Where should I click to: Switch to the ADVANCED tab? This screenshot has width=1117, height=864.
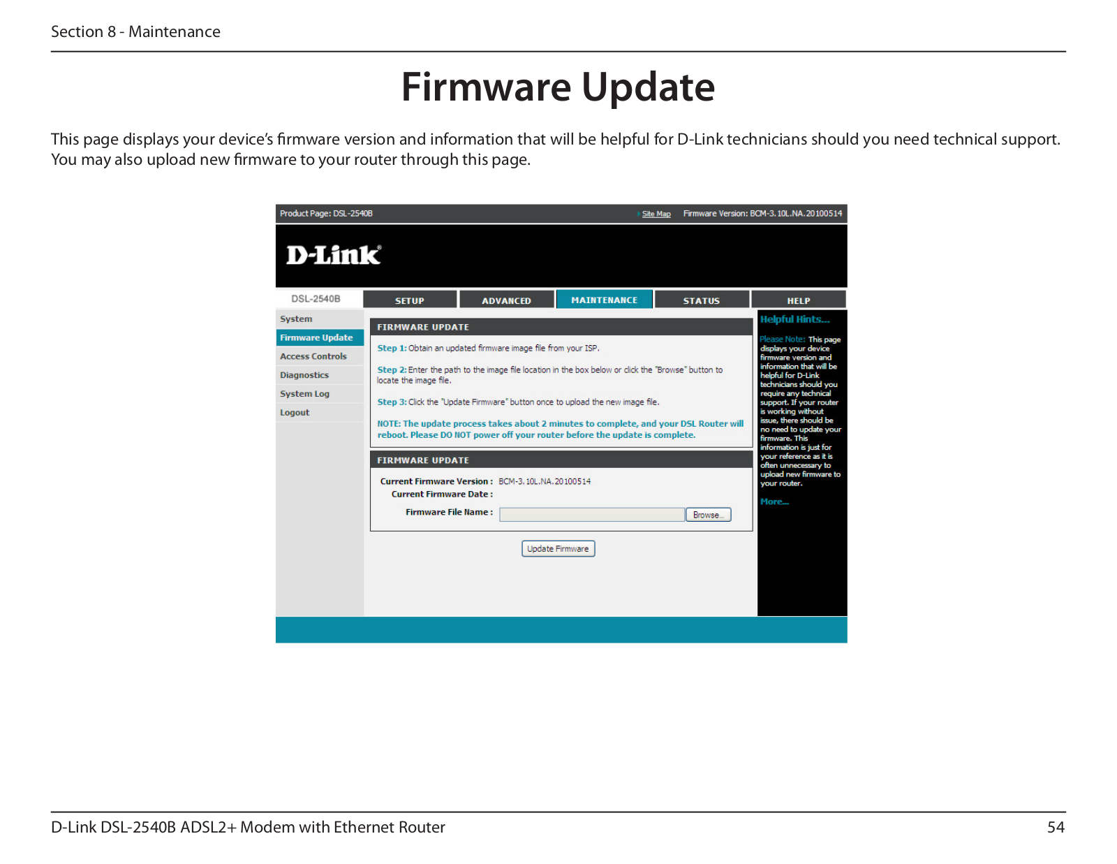(x=506, y=300)
